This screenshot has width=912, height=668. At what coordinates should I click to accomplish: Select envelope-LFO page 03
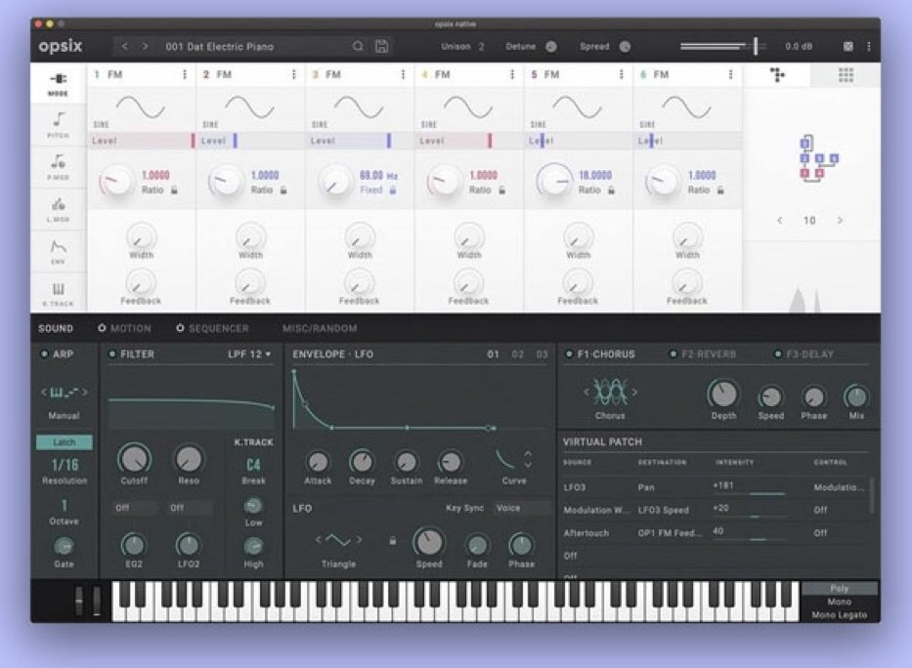coord(543,354)
